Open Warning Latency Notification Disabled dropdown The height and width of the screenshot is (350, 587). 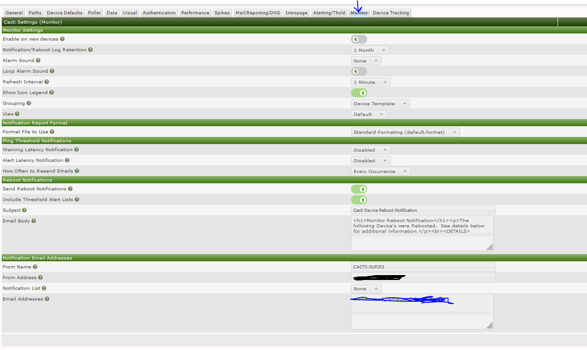(x=371, y=150)
